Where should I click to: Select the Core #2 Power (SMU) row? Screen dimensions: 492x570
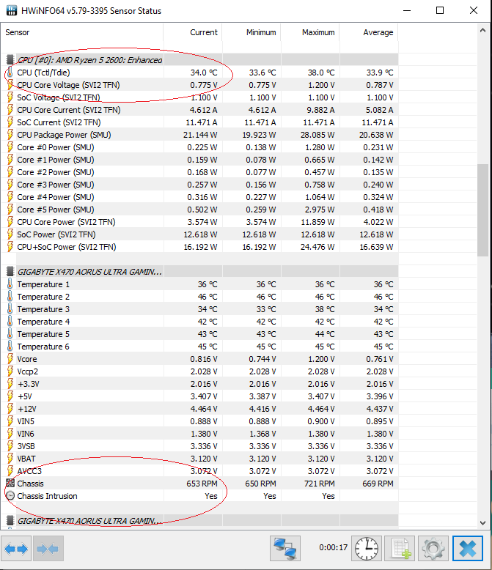(x=199, y=172)
